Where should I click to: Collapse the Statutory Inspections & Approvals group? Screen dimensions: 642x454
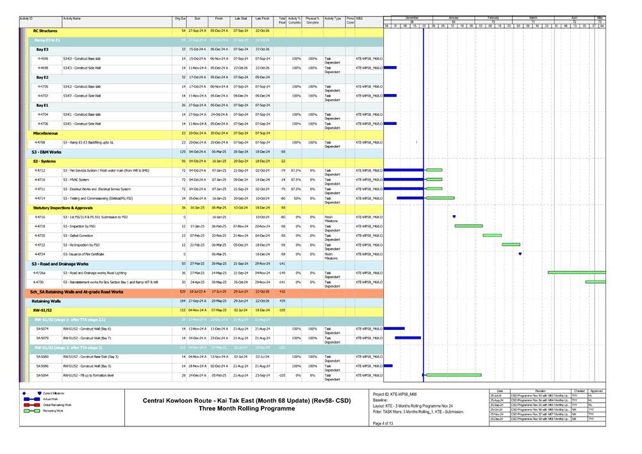point(63,207)
